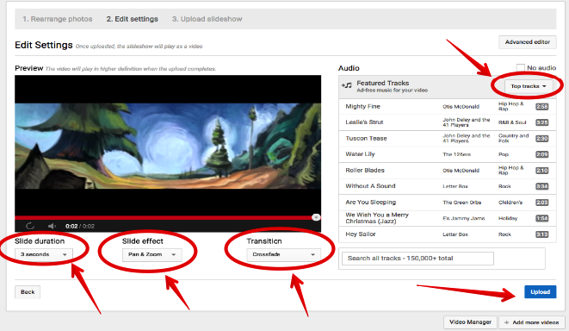Go to the Upload slideshow step
Viewport: 569px width, 331px height.
point(207,19)
